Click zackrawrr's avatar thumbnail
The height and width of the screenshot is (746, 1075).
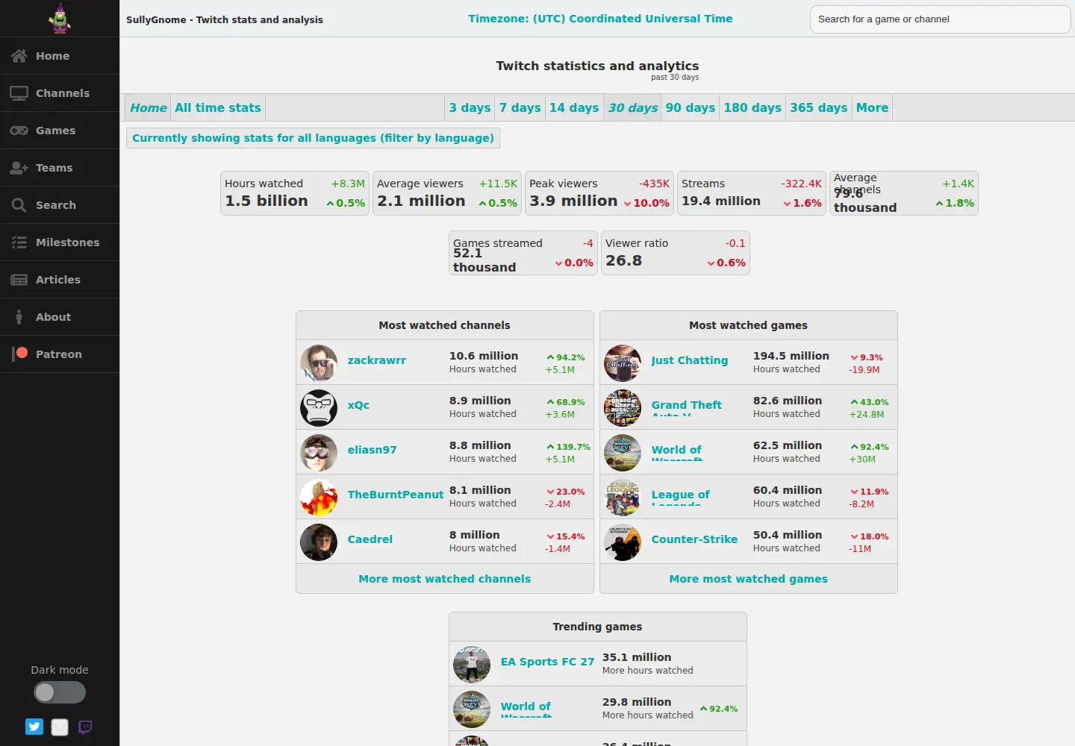tap(319, 363)
